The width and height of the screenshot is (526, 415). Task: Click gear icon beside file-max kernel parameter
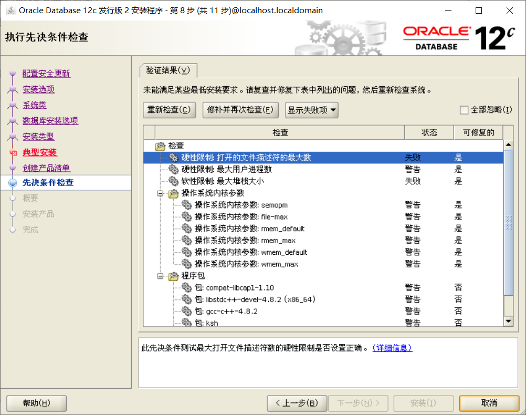pyautogui.click(x=186, y=216)
